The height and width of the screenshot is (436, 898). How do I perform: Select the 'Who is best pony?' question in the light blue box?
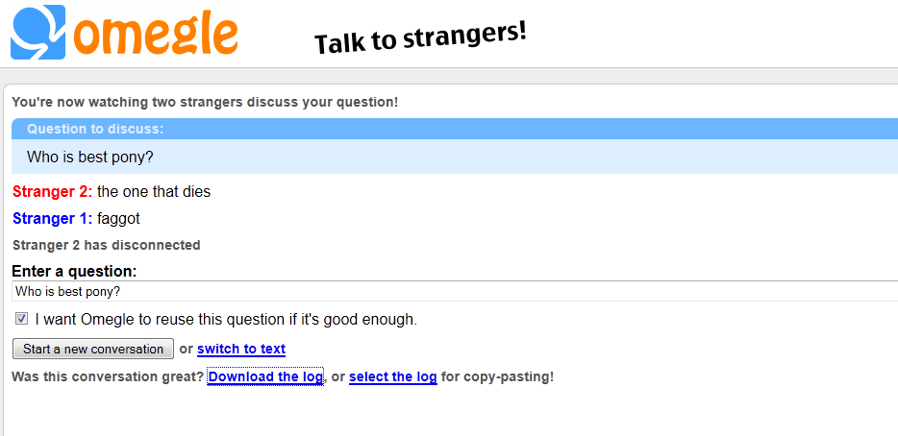point(90,157)
